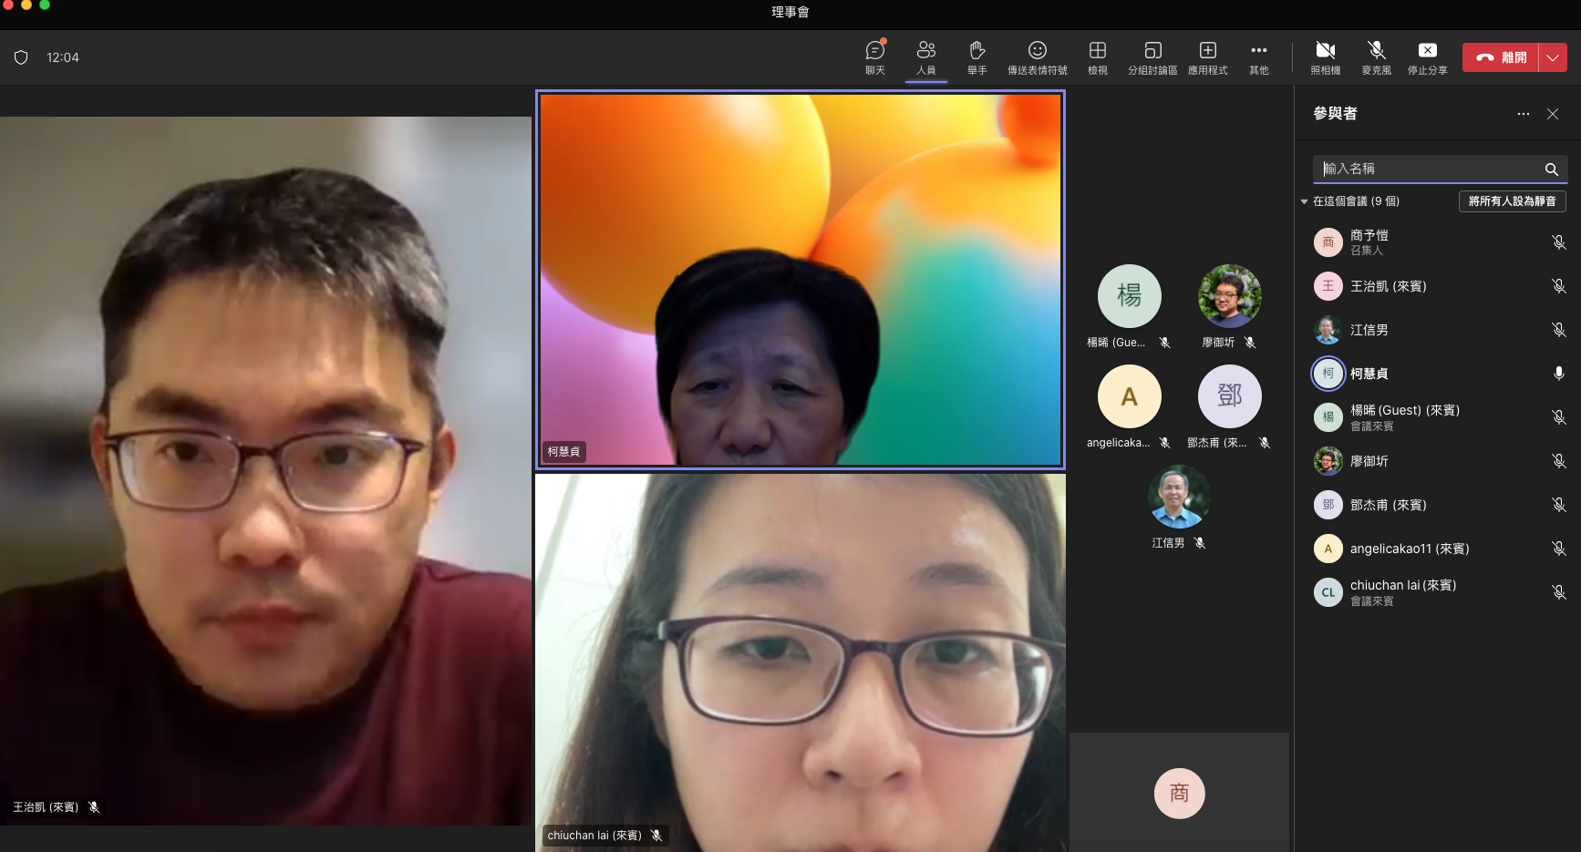Select participant angelicakao11 (來賓) in list
1581x852 pixels.
1439,549
